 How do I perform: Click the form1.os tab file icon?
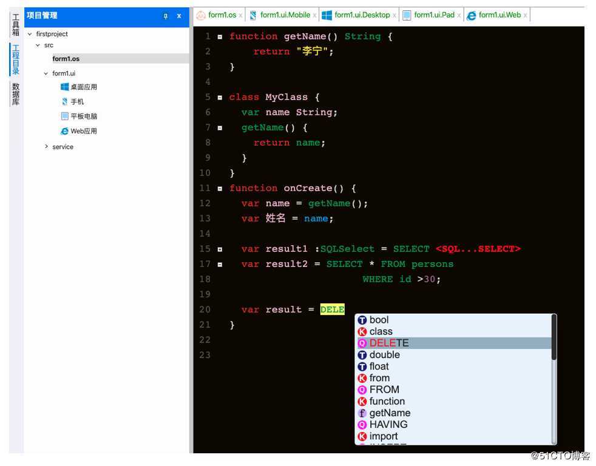(x=201, y=16)
